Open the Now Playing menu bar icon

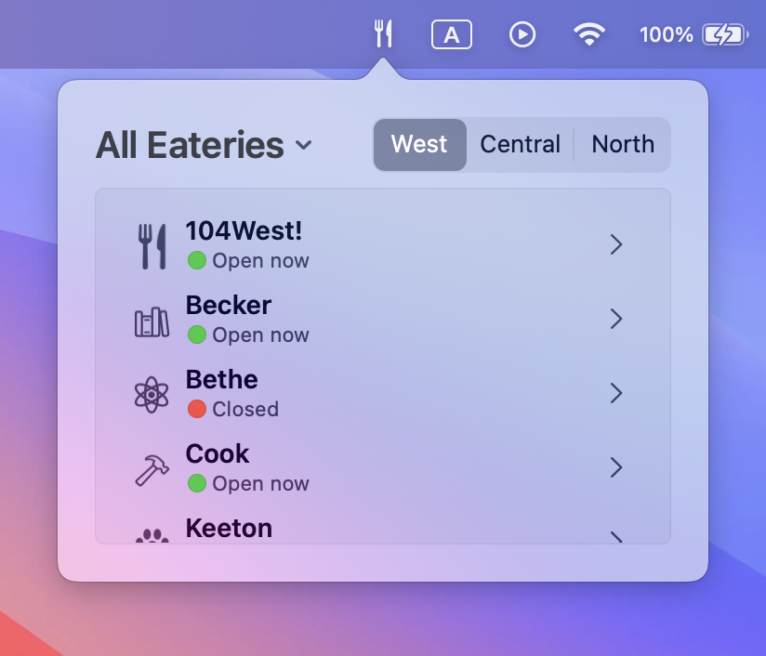(x=522, y=34)
